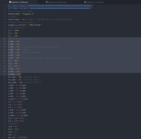This screenshot has height=139, width=141.
Task: Click the 'Global Variables' header comment line
Action: click(49, 8)
